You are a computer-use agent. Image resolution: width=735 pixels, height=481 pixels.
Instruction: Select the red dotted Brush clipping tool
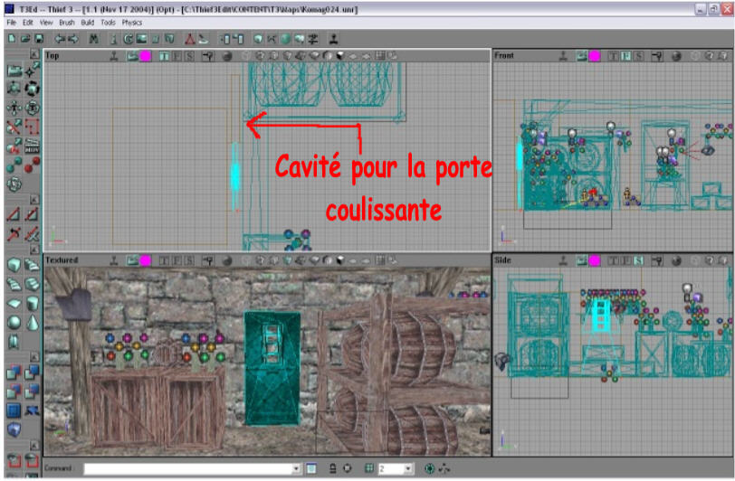pyautogui.click(x=32, y=127)
